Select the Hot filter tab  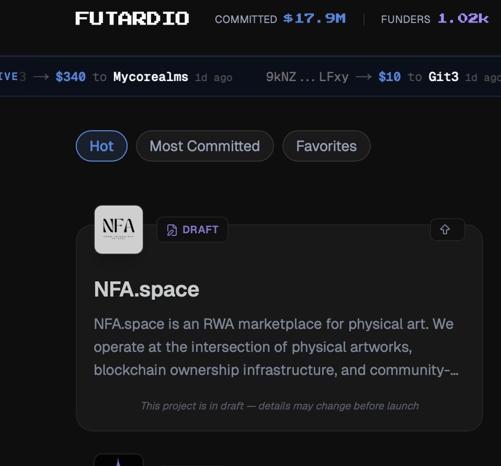(101, 146)
